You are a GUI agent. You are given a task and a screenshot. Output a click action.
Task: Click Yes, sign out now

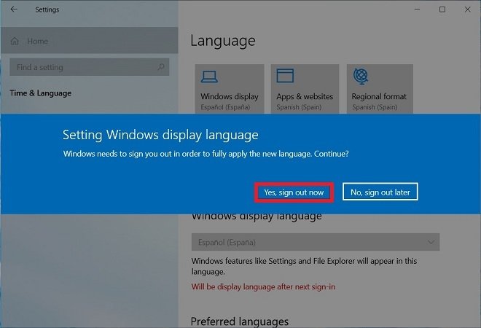294,192
